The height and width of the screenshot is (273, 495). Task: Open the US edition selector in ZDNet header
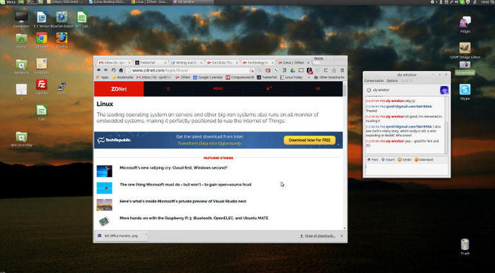[318, 89]
